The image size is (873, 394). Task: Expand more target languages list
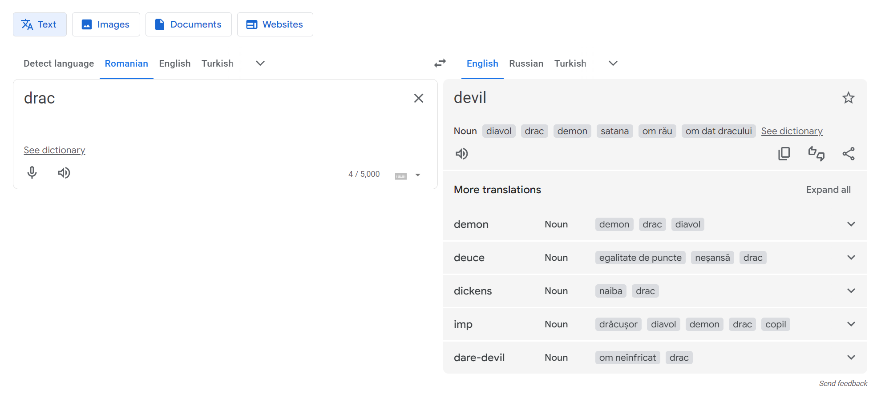613,64
